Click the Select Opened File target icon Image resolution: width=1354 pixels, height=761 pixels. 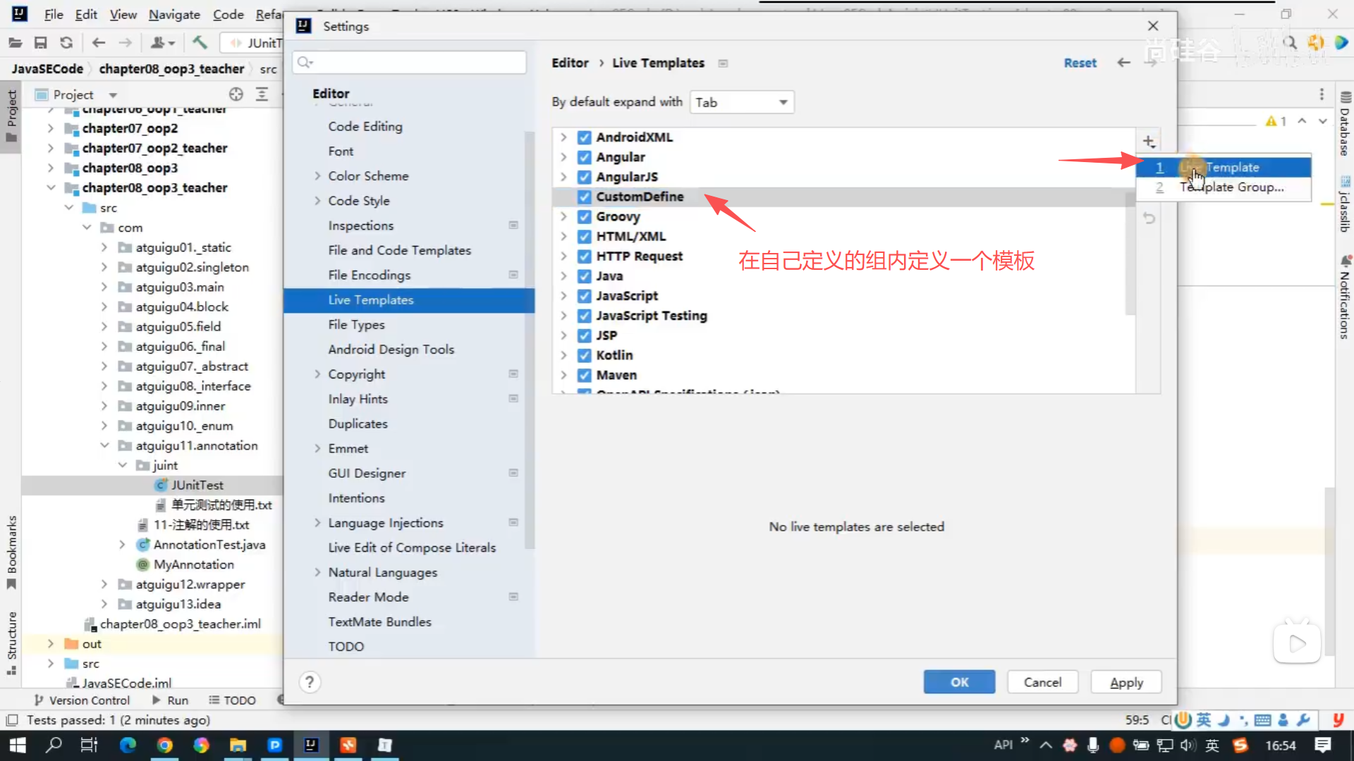tap(236, 94)
